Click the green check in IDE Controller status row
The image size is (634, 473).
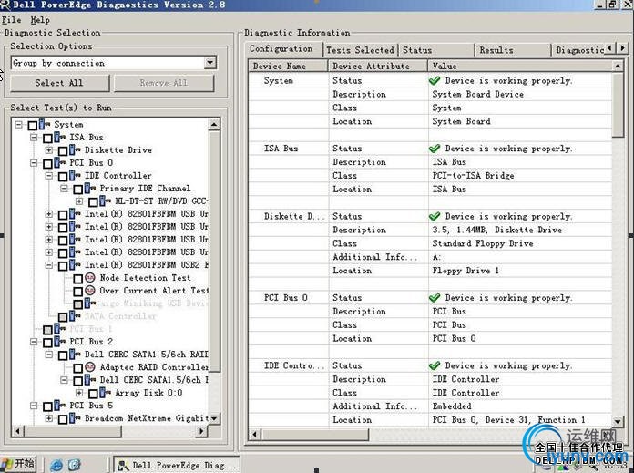pos(435,365)
